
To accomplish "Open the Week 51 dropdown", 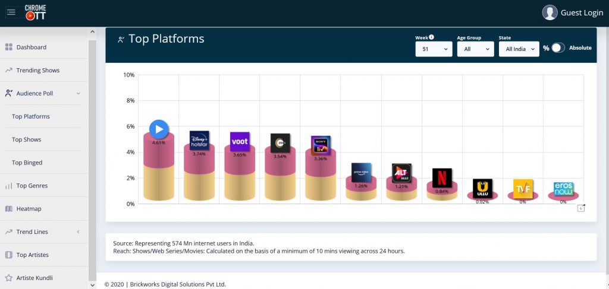I will (x=434, y=49).
